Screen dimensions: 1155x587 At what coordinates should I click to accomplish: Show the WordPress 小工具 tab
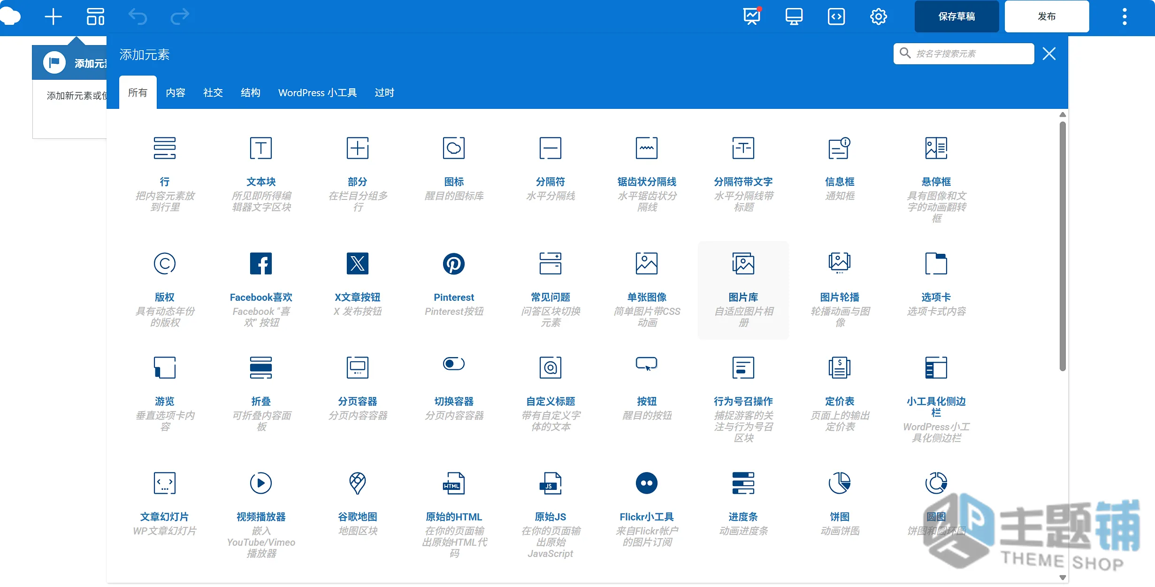click(318, 92)
